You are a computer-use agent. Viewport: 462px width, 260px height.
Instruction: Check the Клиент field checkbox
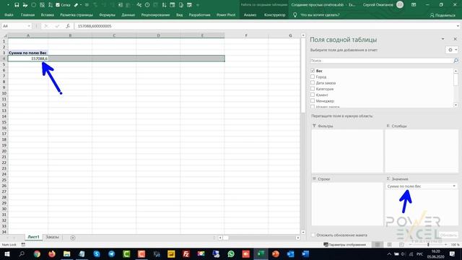pos(313,95)
